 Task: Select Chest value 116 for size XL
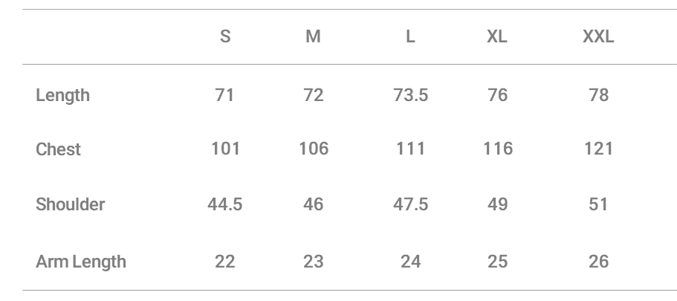[497, 149]
